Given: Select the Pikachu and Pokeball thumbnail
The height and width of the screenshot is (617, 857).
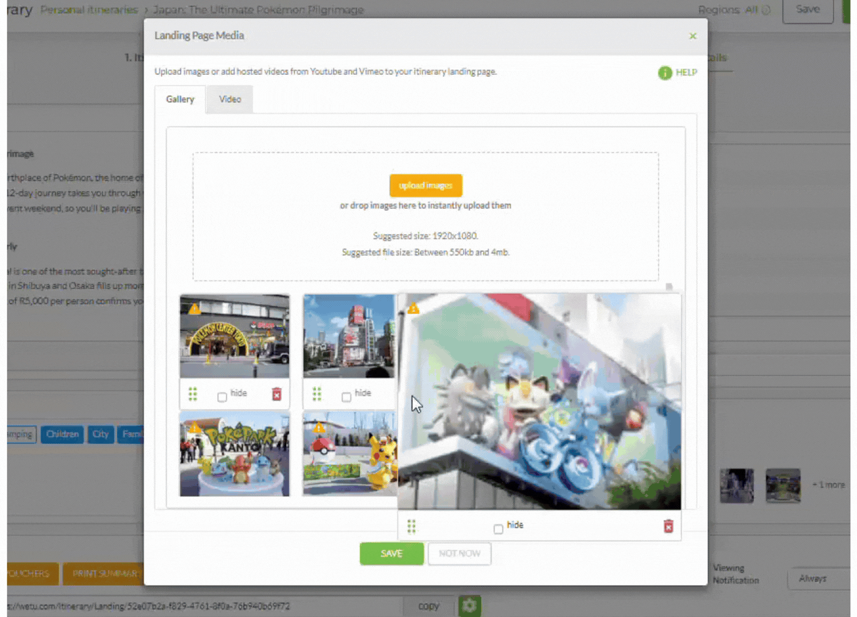Looking at the screenshot, I should [350, 454].
